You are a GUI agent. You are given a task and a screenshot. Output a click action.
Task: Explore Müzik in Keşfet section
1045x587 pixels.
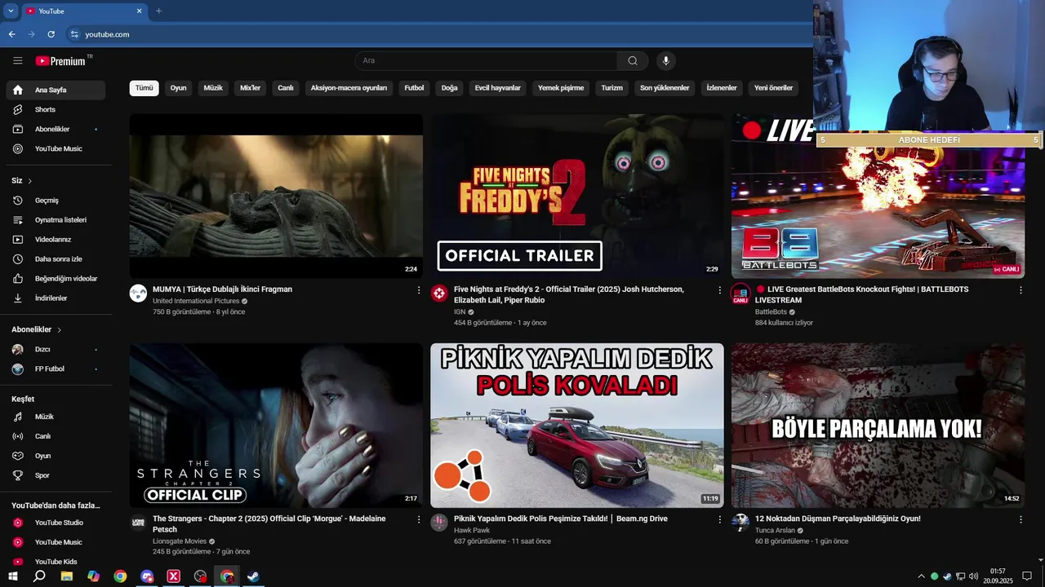pyautogui.click(x=56, y=417)
